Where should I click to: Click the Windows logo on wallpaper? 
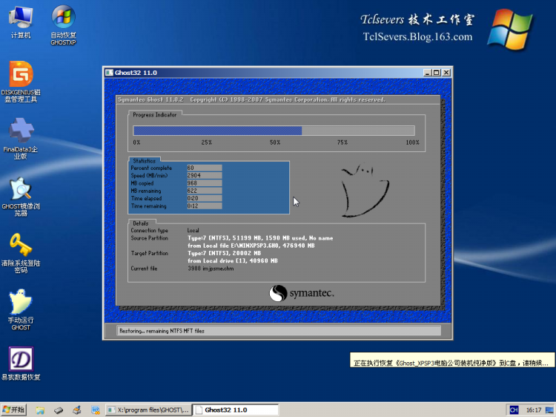click(x=510, y=29)
